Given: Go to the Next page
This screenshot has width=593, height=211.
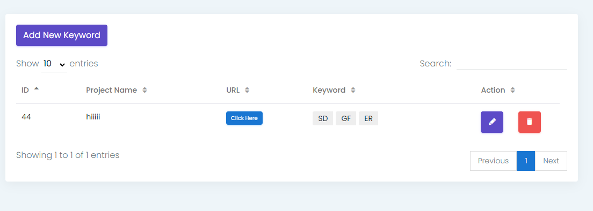Looking at the screenshot, I should [x=551, y=161].
